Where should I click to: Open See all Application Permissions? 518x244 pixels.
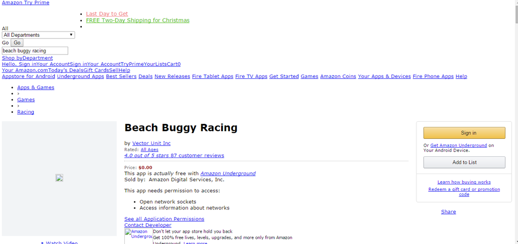(x=164, y=219)
